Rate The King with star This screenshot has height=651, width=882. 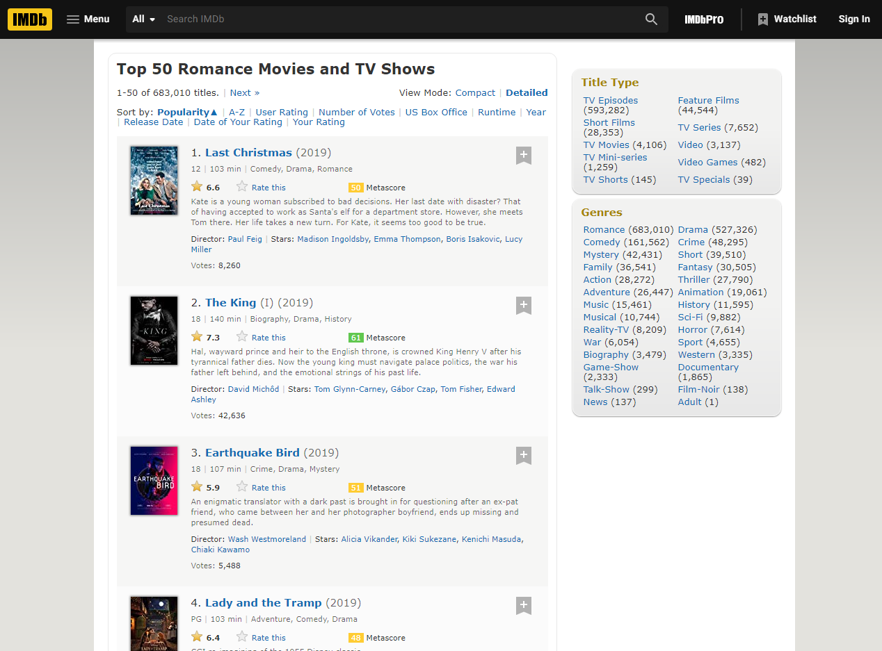click(x=261, y=337)
